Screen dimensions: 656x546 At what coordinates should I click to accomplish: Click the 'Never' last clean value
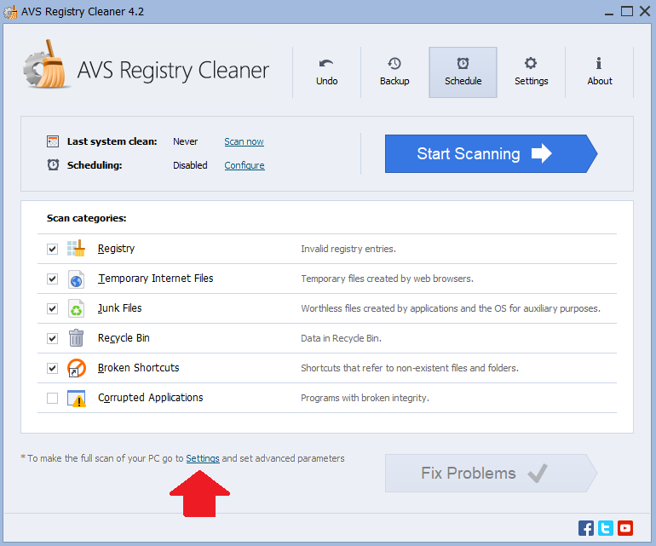point(186,142)
